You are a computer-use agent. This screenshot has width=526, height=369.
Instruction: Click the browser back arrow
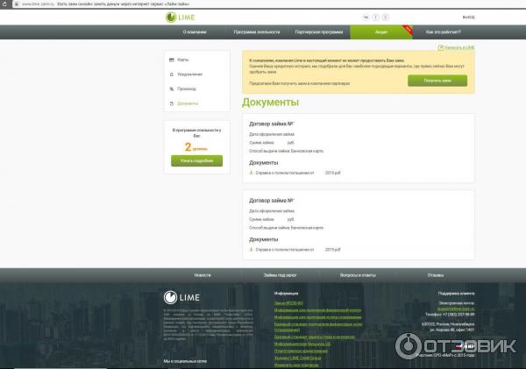[4, 4]
